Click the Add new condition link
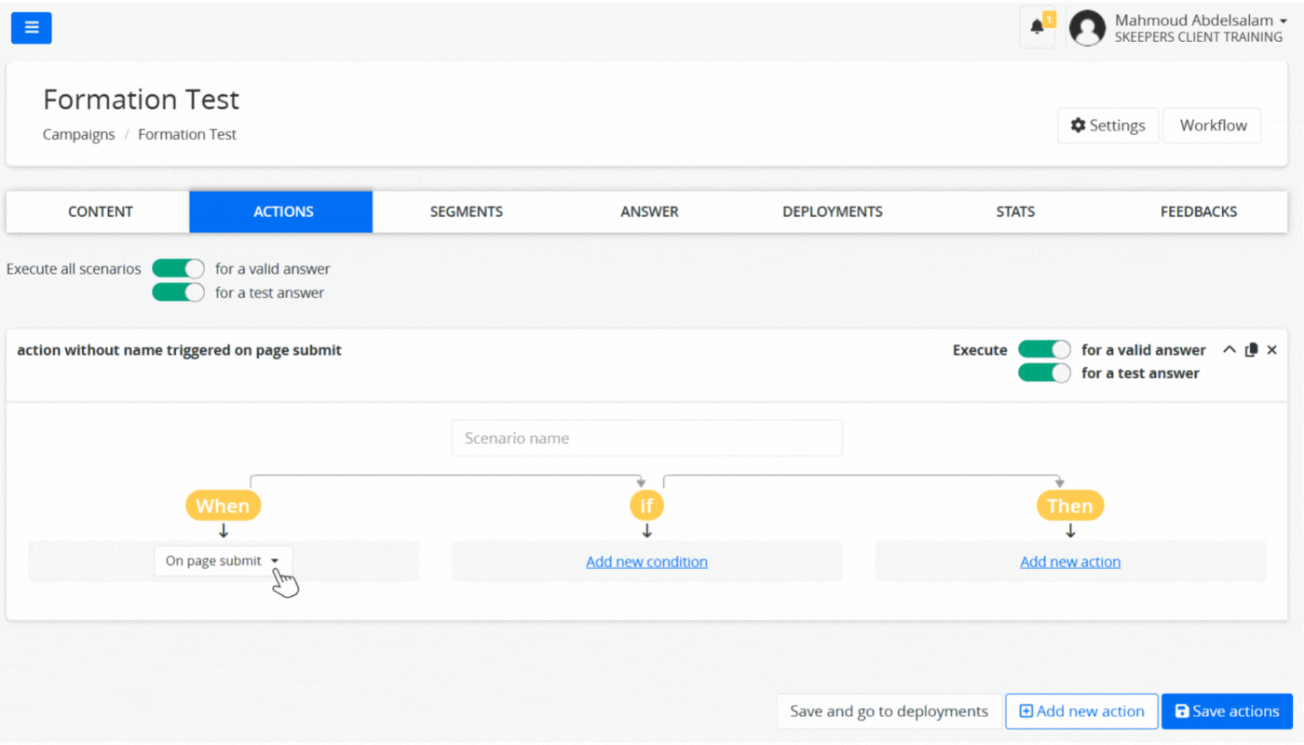 pyautogui.click(x=646, y=562)
